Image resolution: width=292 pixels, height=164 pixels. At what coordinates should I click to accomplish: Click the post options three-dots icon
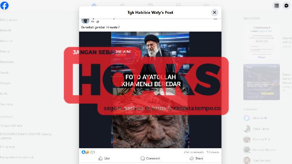[215, 19]
